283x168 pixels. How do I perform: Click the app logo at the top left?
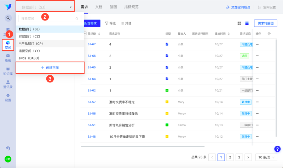coord(8,7)
